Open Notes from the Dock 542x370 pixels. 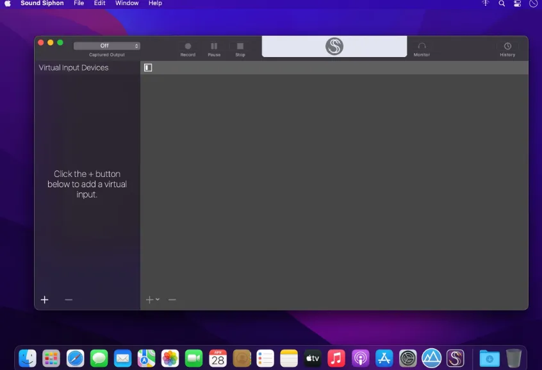289,358
